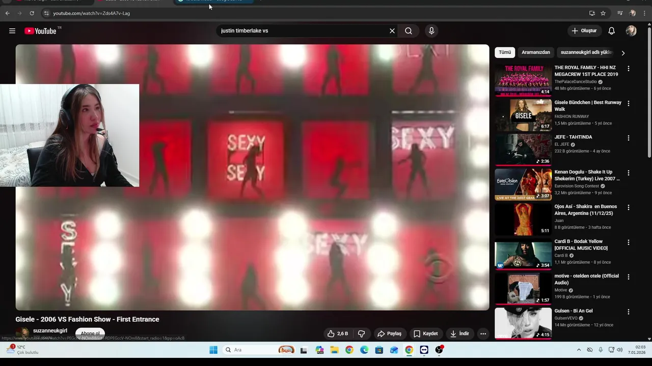The height and width of the screenshot is (366, 652).
Task: Select the Tümü filter chip
Action: [x=505, y=52]
